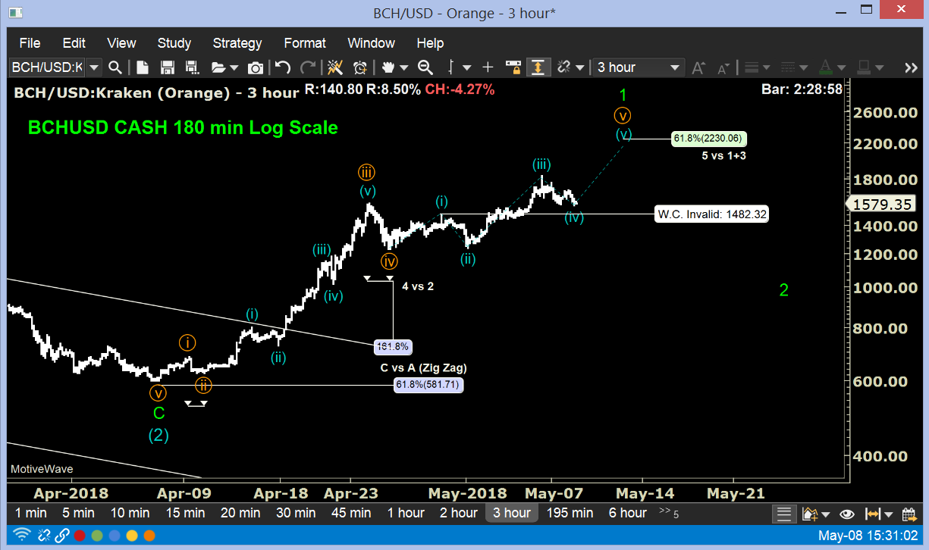Open the search magnifier tool
Image resolution: width=929 pixels, height=550 pixels.
115,67
